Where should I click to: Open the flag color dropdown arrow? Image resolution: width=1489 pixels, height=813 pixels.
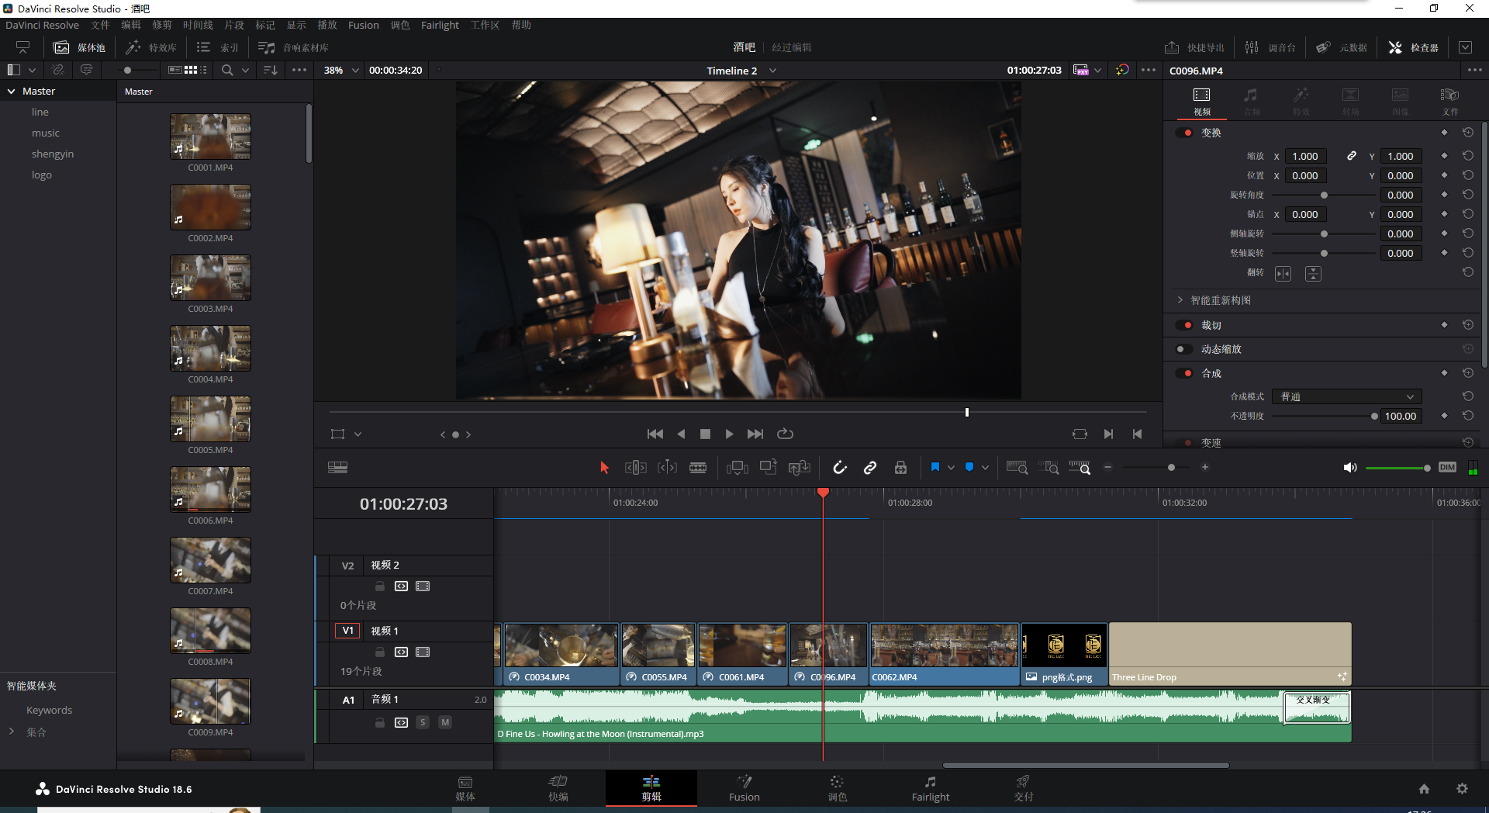951,468
